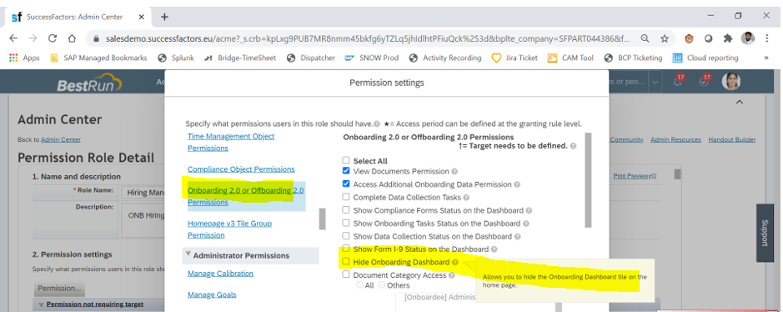Screen dimensions: 783x312
Task: Open the Chrome three-dot menu
Action: click(767, 38)
